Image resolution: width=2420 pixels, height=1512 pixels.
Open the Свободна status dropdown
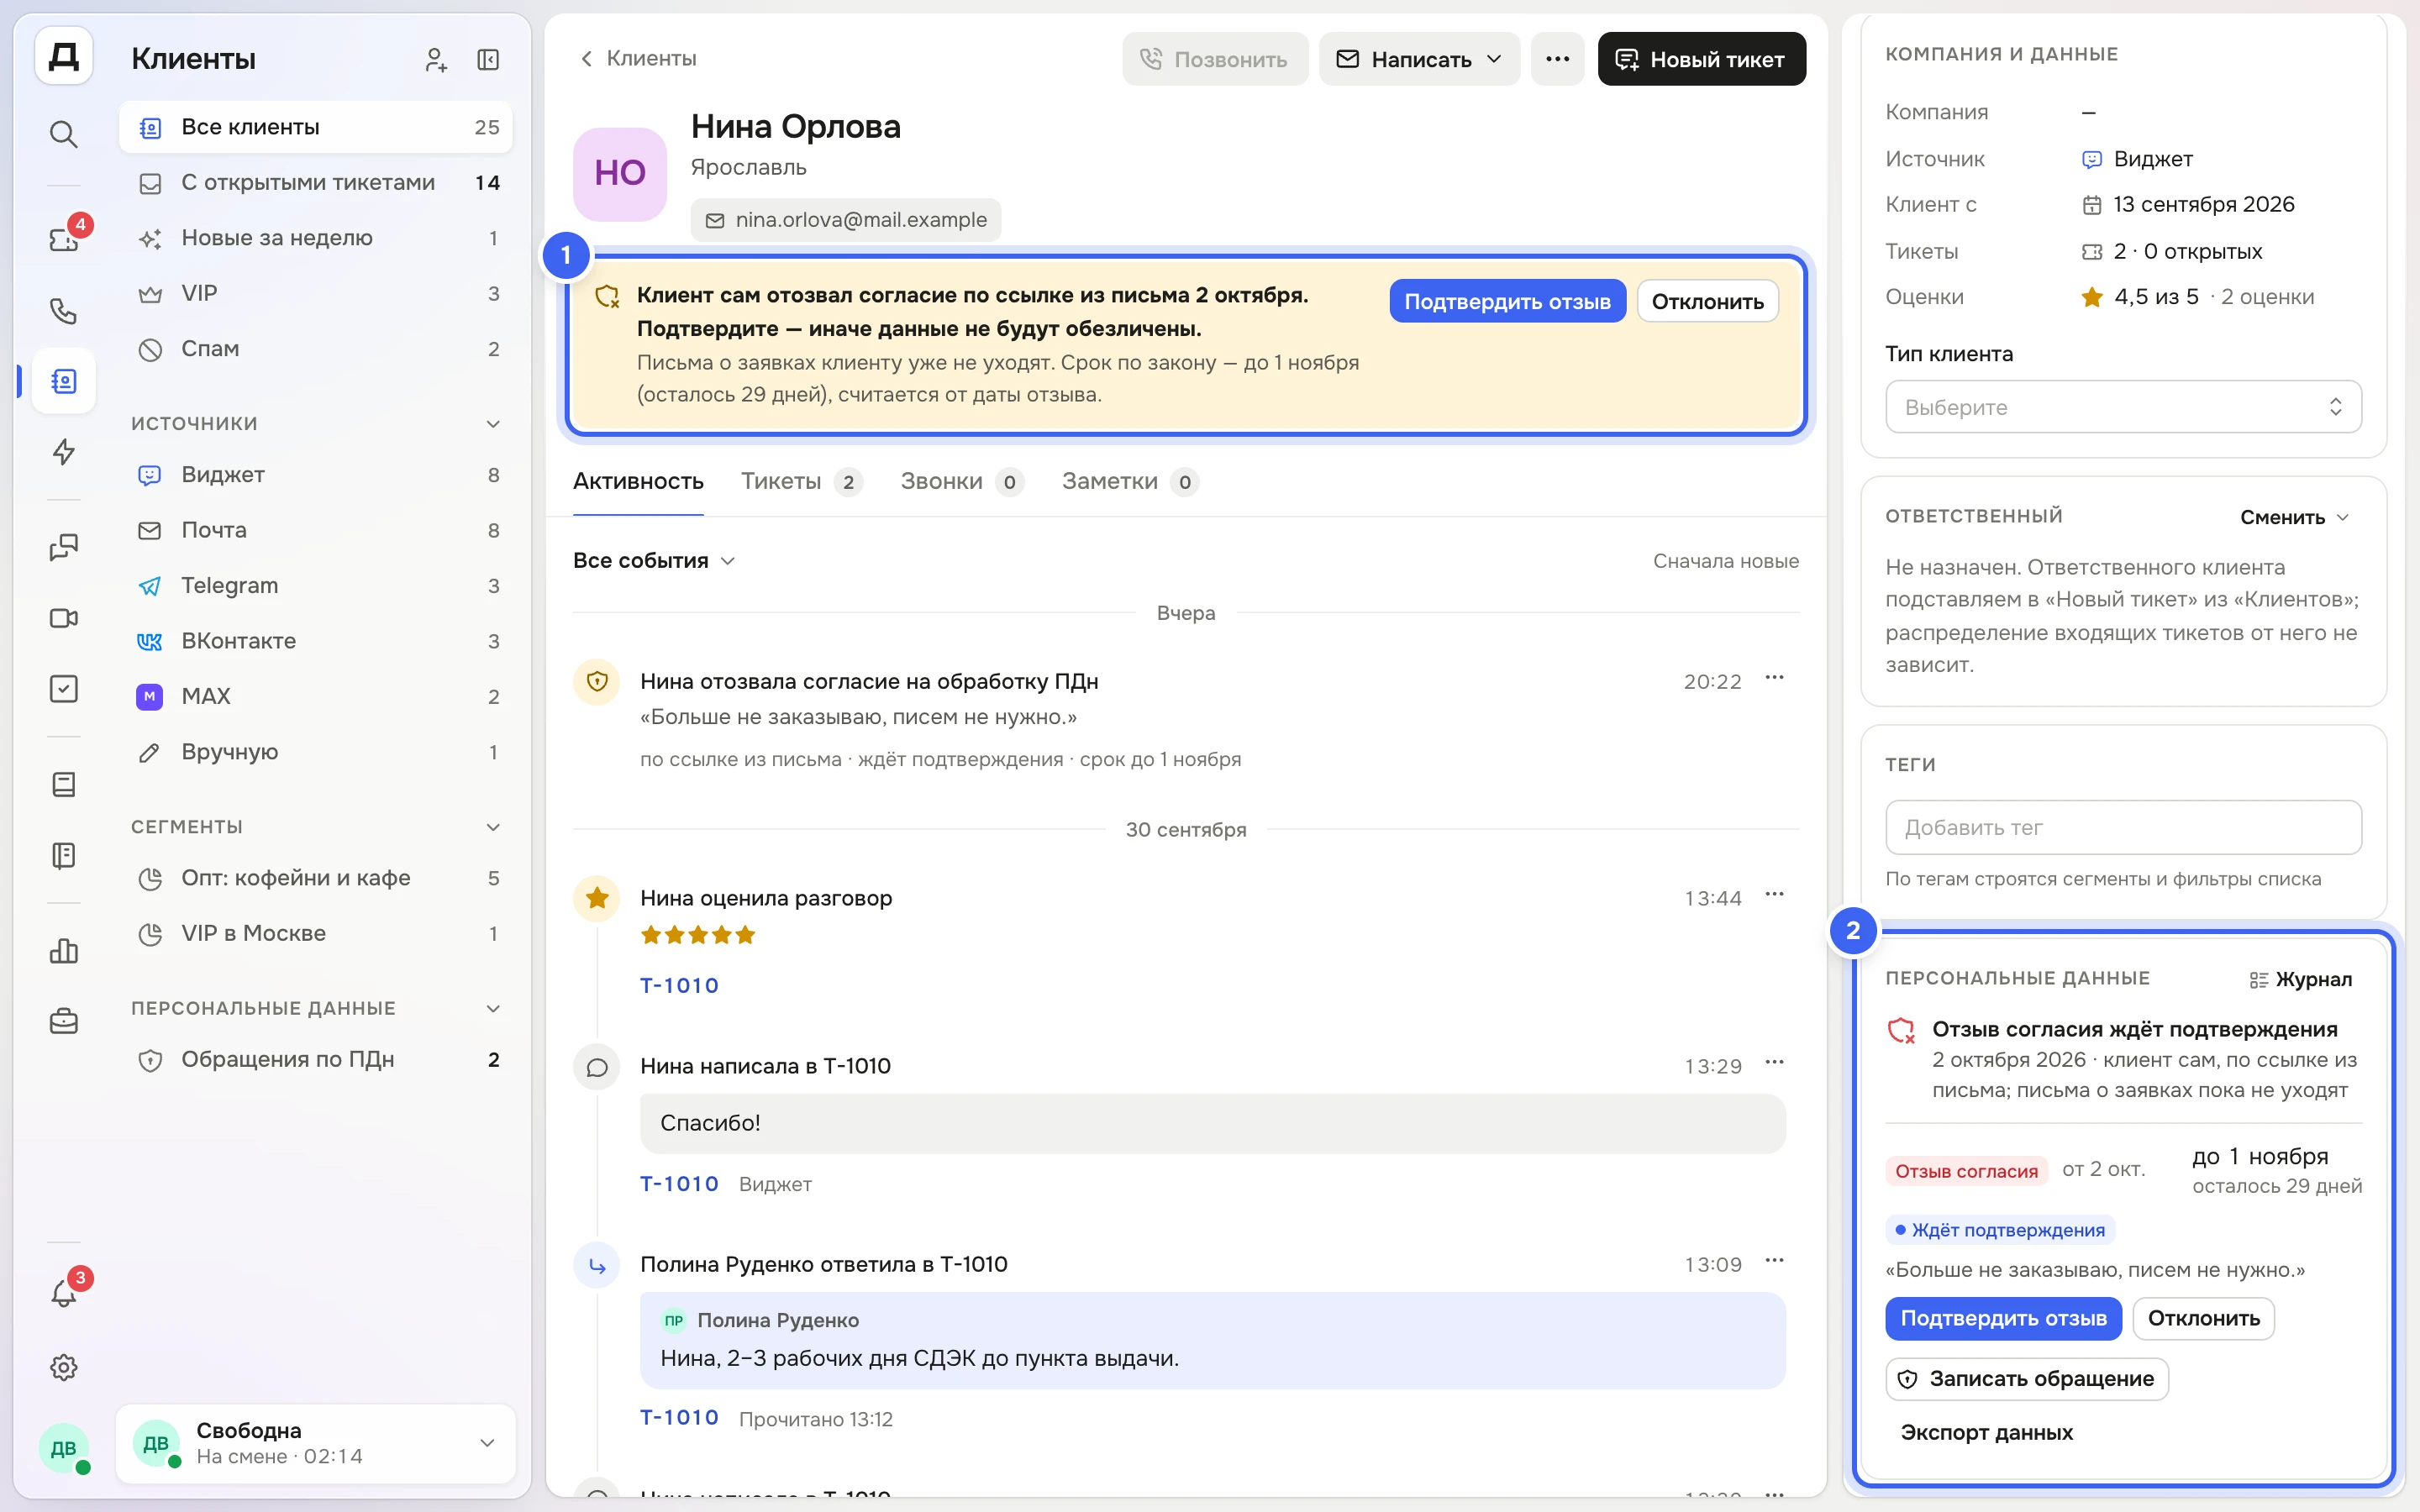316,1443
